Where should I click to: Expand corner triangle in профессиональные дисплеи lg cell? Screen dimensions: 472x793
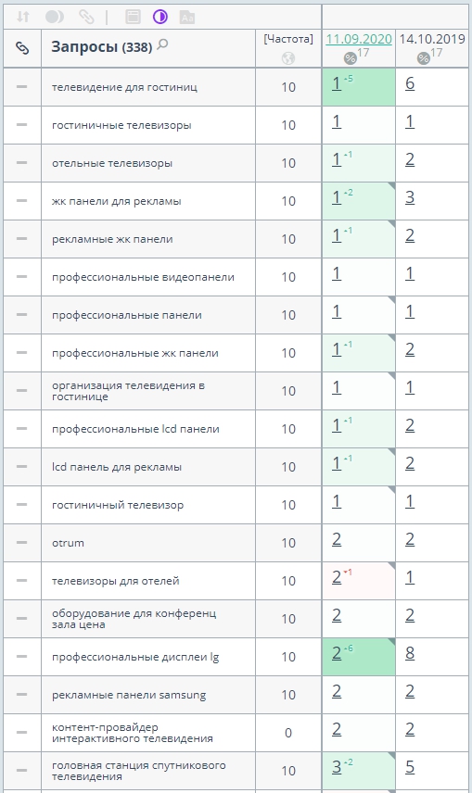click(x=391, y=642)
